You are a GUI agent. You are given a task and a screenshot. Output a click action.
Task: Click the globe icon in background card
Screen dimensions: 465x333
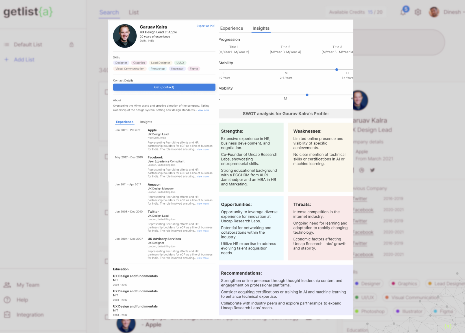point(362,170)
